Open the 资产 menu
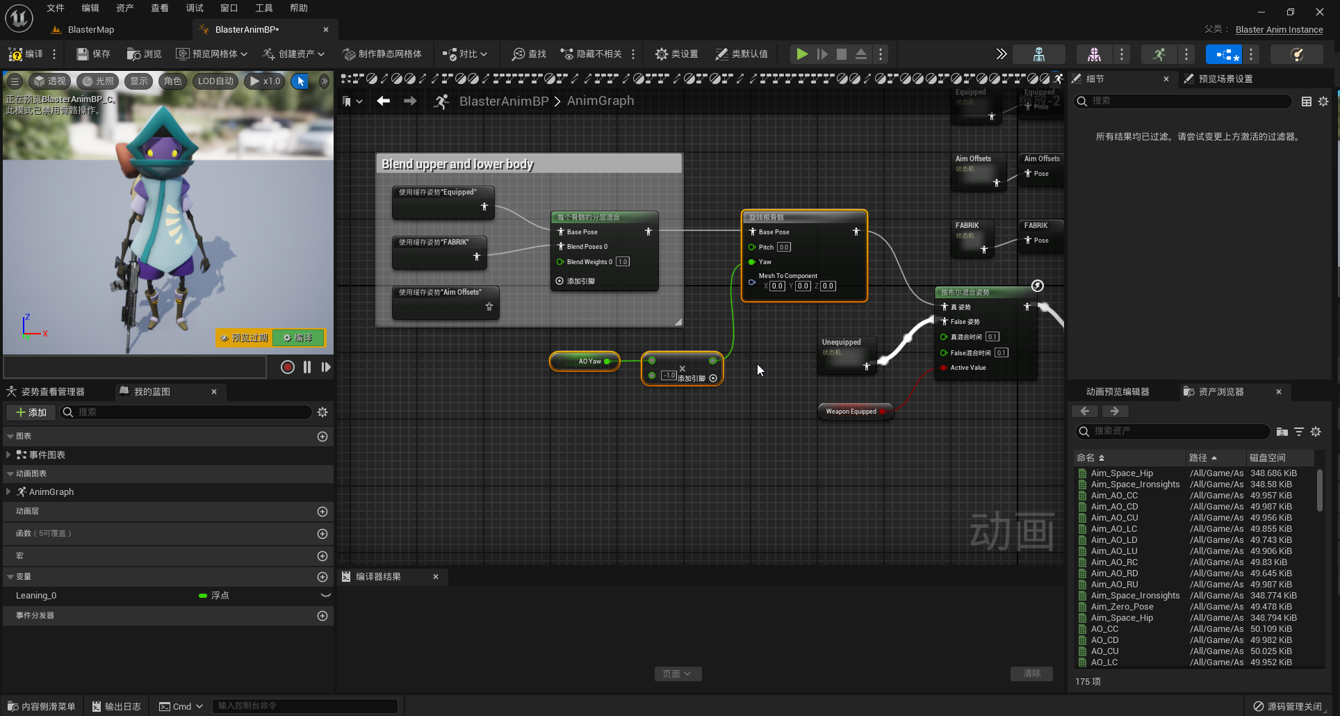This screenshot has width=1340, height=716. 125,8
